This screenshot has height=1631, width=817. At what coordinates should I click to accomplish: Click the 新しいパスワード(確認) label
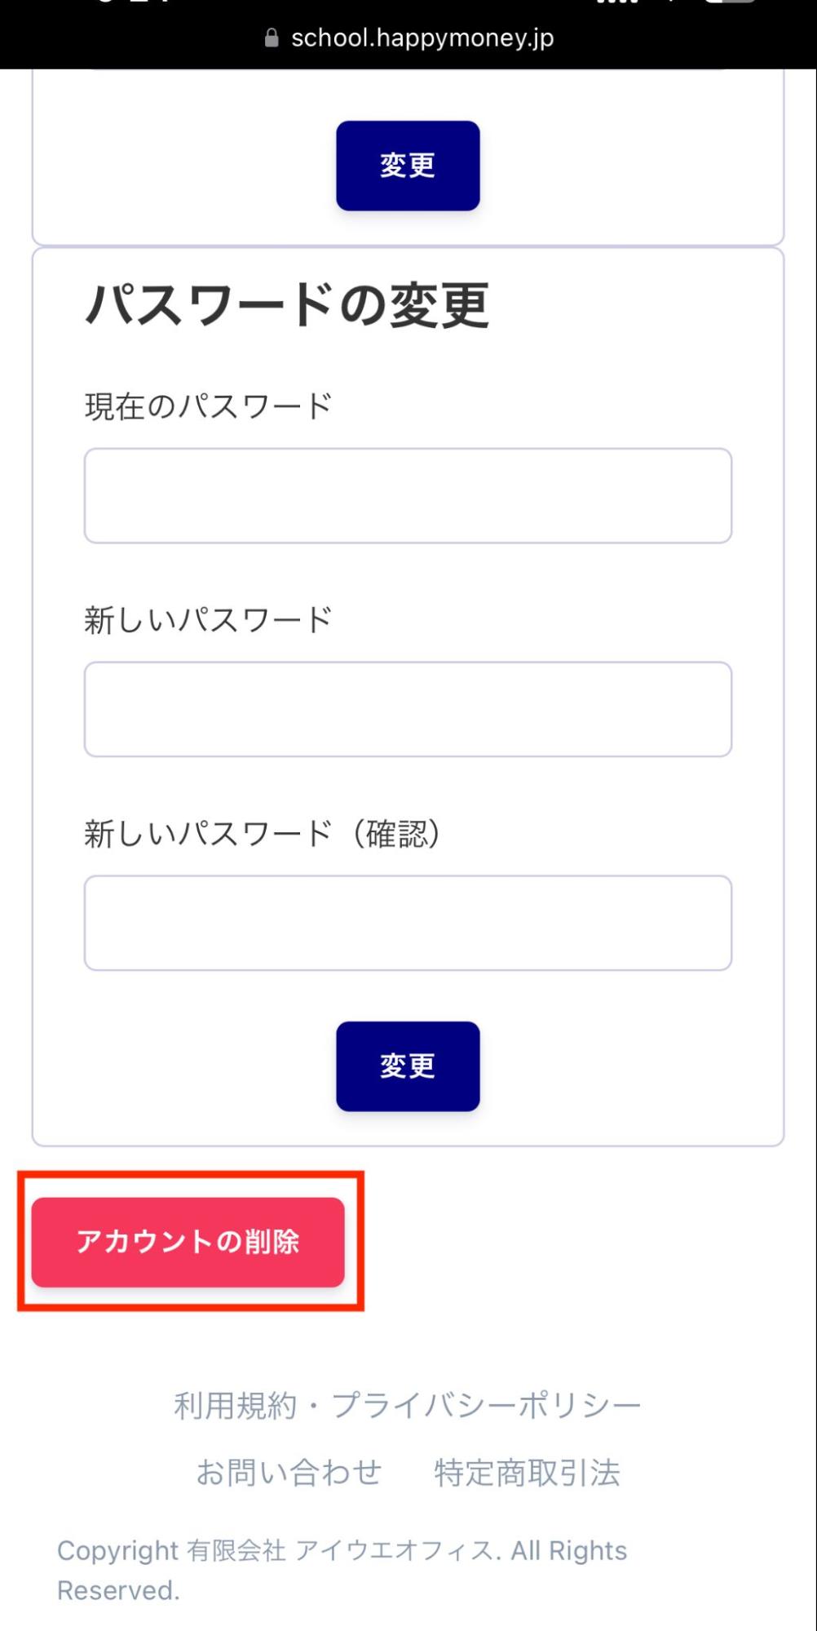click(263, 834)
